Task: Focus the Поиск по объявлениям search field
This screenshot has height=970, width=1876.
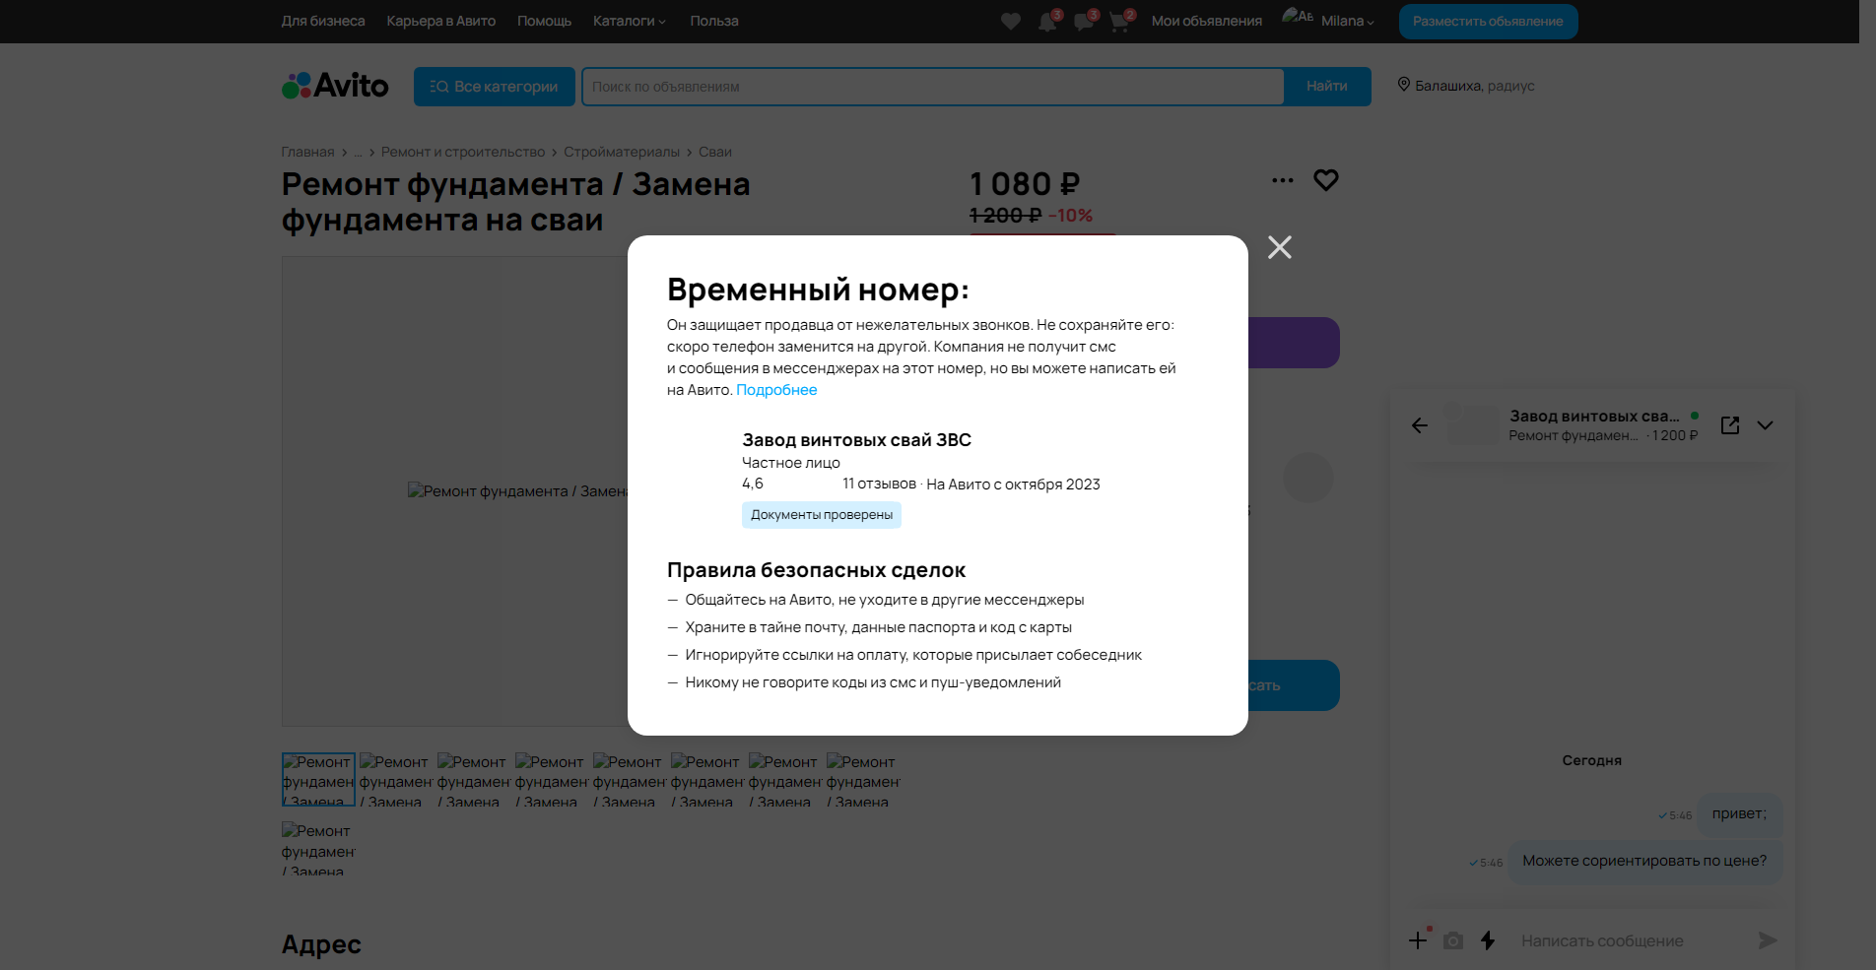Action: [933, 87]
